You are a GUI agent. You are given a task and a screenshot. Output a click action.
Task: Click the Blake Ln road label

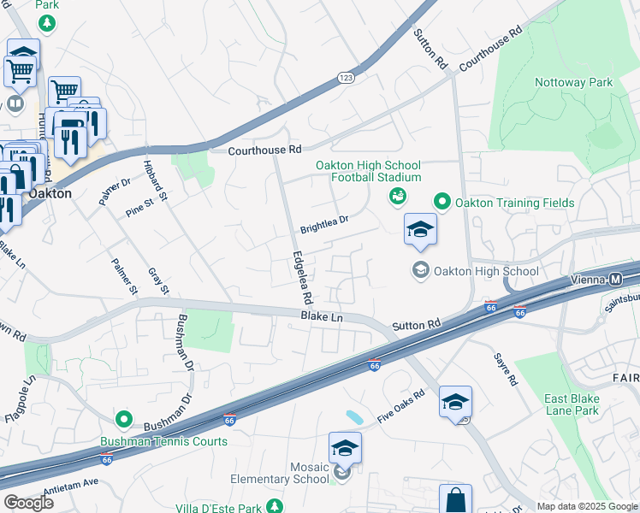(322, 316)
